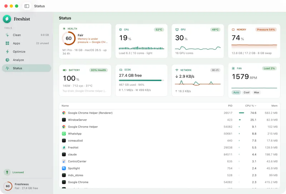Sort by the Name column header

[x=65, y=106]
